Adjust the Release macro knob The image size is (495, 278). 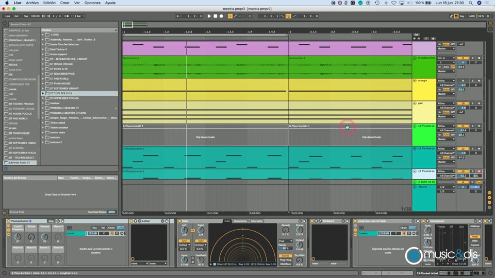click(44, 237)
